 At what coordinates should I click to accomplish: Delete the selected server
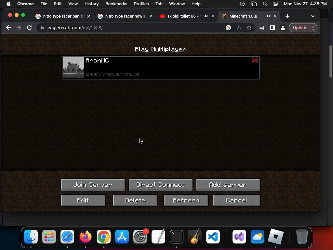[135, 201]
